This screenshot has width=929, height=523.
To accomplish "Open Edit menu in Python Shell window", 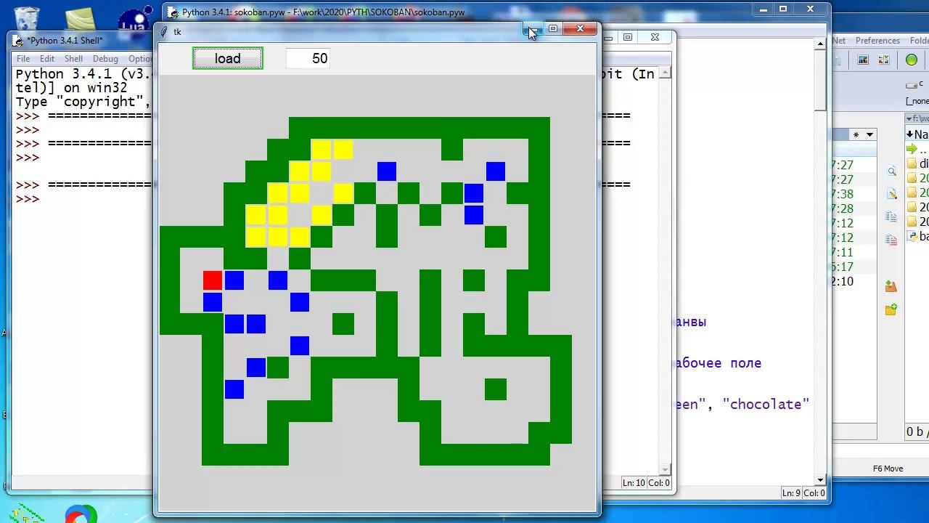I will (x=47, y=59).
